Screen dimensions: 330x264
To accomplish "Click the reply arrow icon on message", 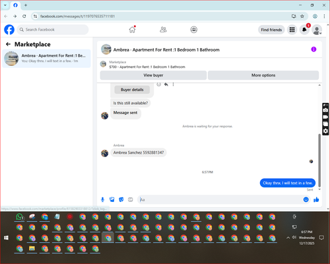I will click(166, 84).
